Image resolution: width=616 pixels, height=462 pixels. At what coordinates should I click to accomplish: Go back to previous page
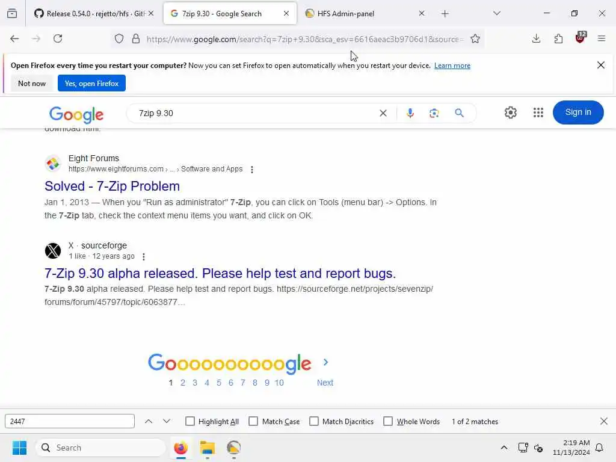coord(14,38)
